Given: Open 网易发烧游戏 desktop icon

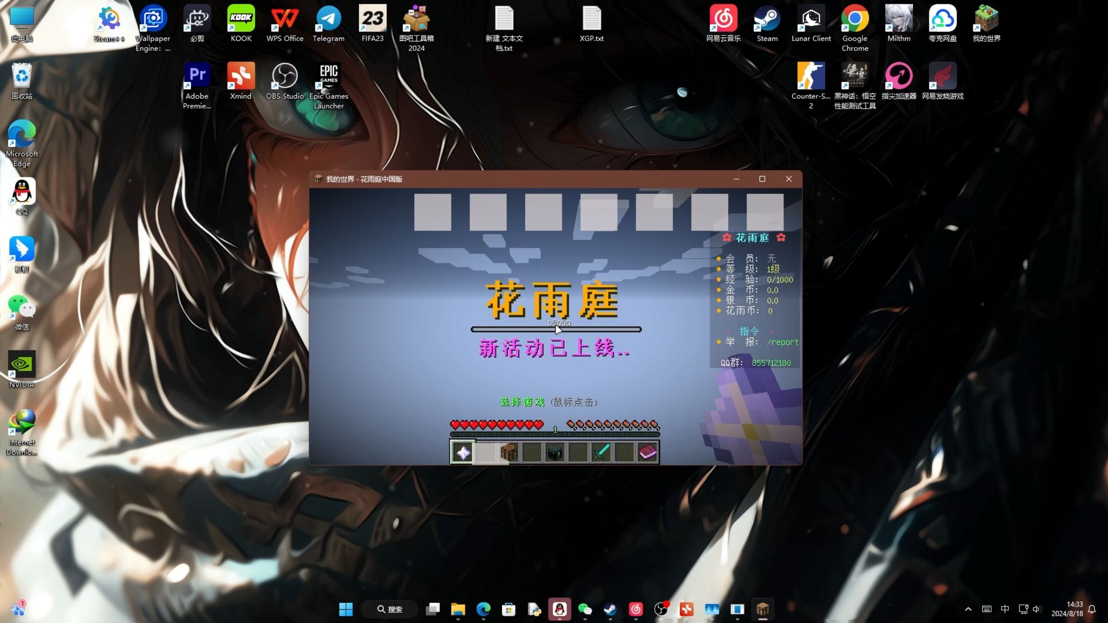Looking at the screenshot, I should click(943, 82).
